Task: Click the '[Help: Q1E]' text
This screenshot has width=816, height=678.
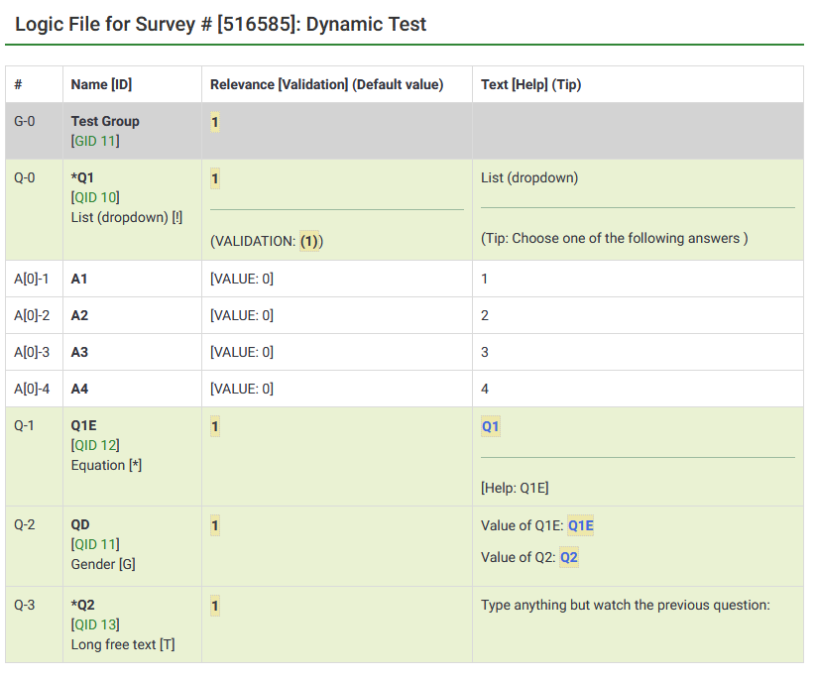Action: (x=515, y=488)
